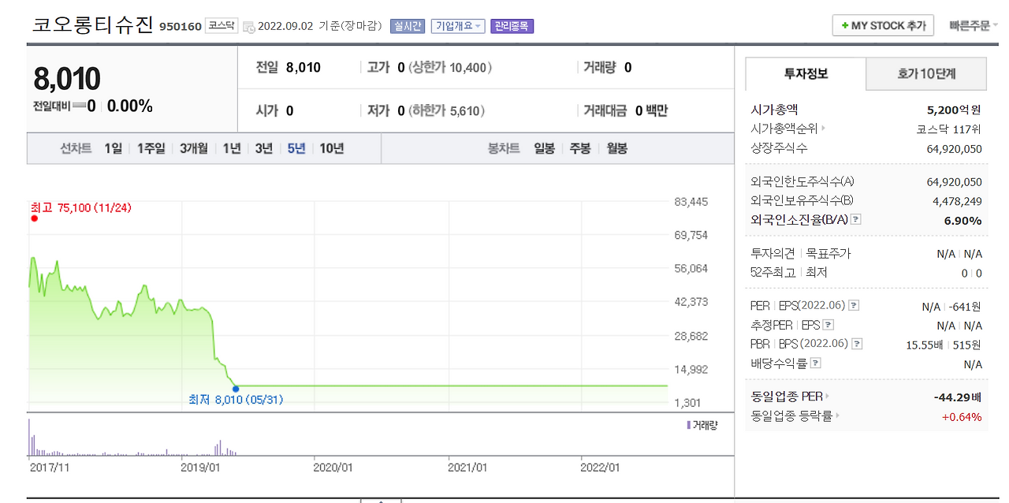Open the 빠른주문 dropdown
The height and width of the screenshot is (503, 1009).
(974, 25)
